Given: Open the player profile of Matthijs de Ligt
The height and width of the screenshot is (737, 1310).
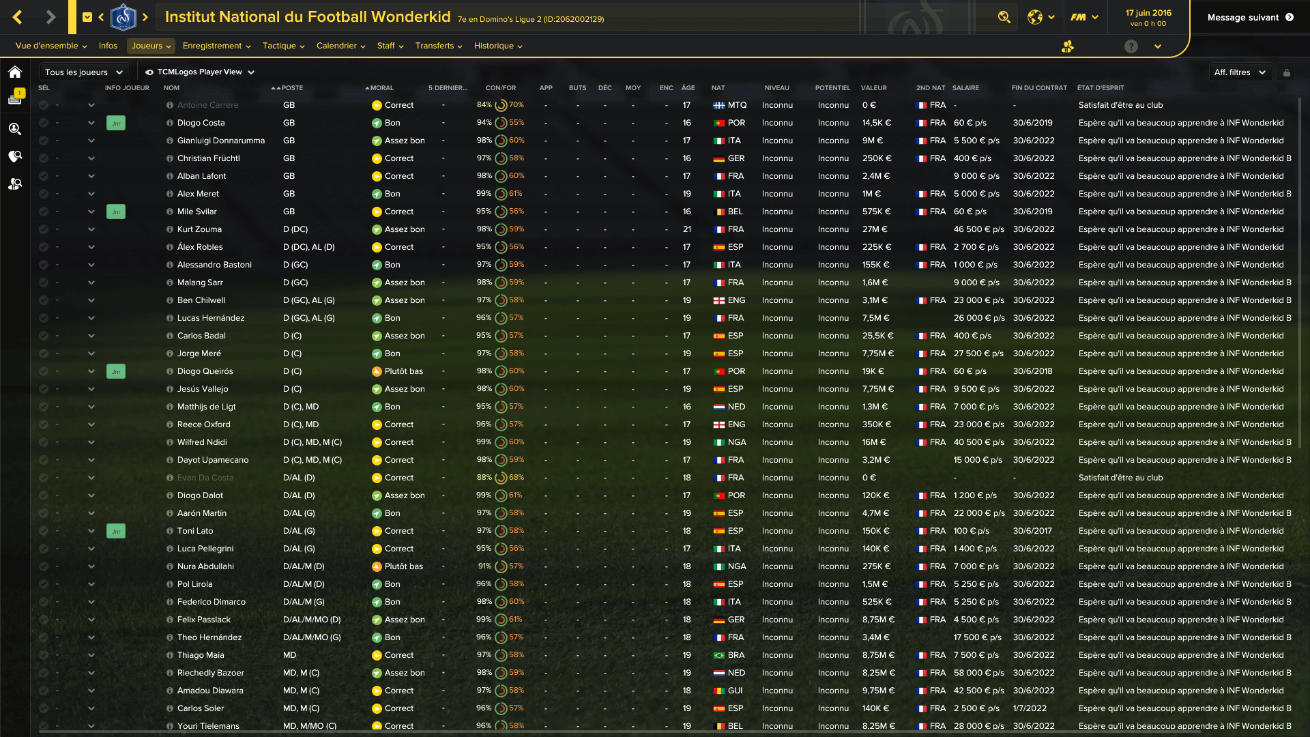Looking at the screenshot, I should pyautogui.click(x=206, y=407).
